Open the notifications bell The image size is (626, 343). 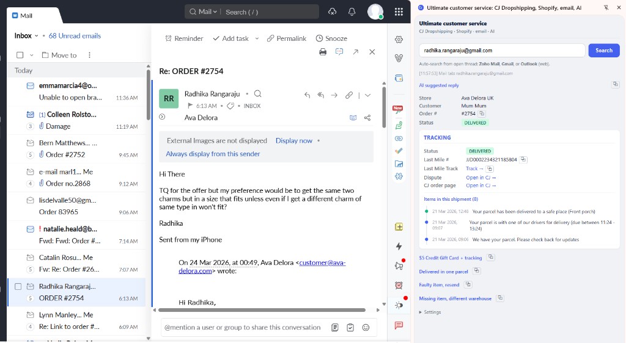point(352,12)
